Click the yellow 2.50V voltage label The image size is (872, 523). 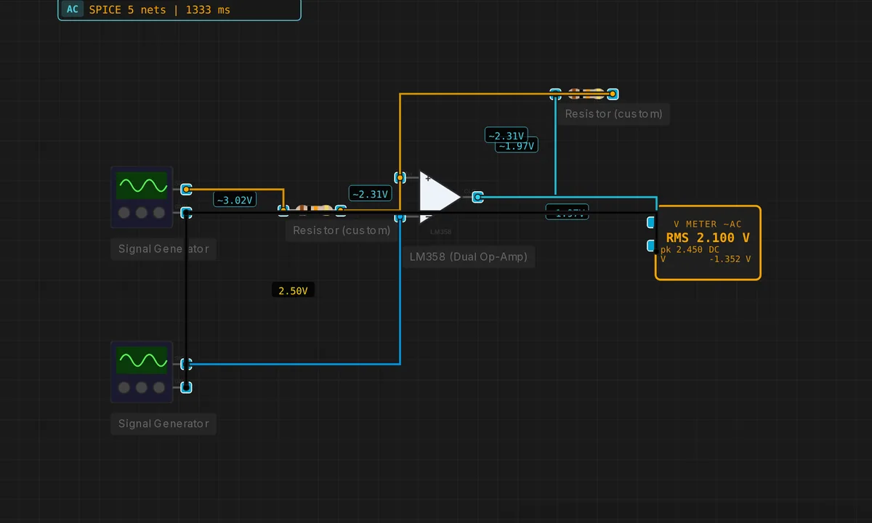[x=293, y=291]
